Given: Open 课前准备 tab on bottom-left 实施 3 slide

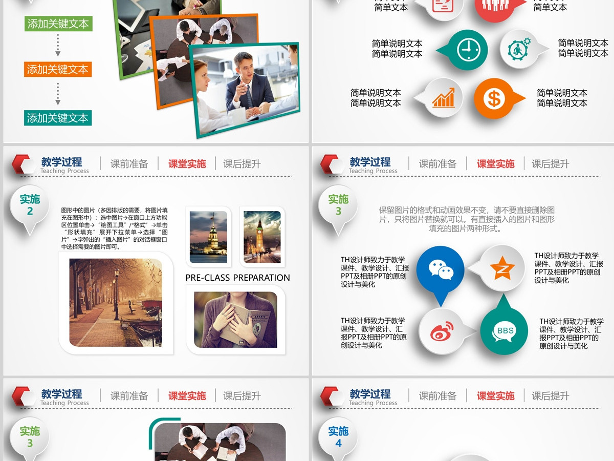Looking at the screenshot, I should tap(129, 396).
